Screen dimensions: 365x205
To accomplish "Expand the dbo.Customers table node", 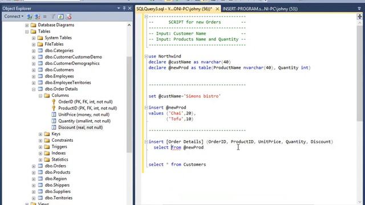I will tap(34, 70).
